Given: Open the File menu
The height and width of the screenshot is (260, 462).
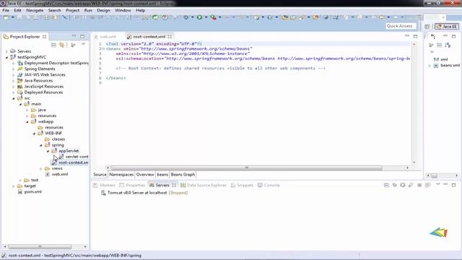Looking at the screenshot, I should click(x=6, y=10).
